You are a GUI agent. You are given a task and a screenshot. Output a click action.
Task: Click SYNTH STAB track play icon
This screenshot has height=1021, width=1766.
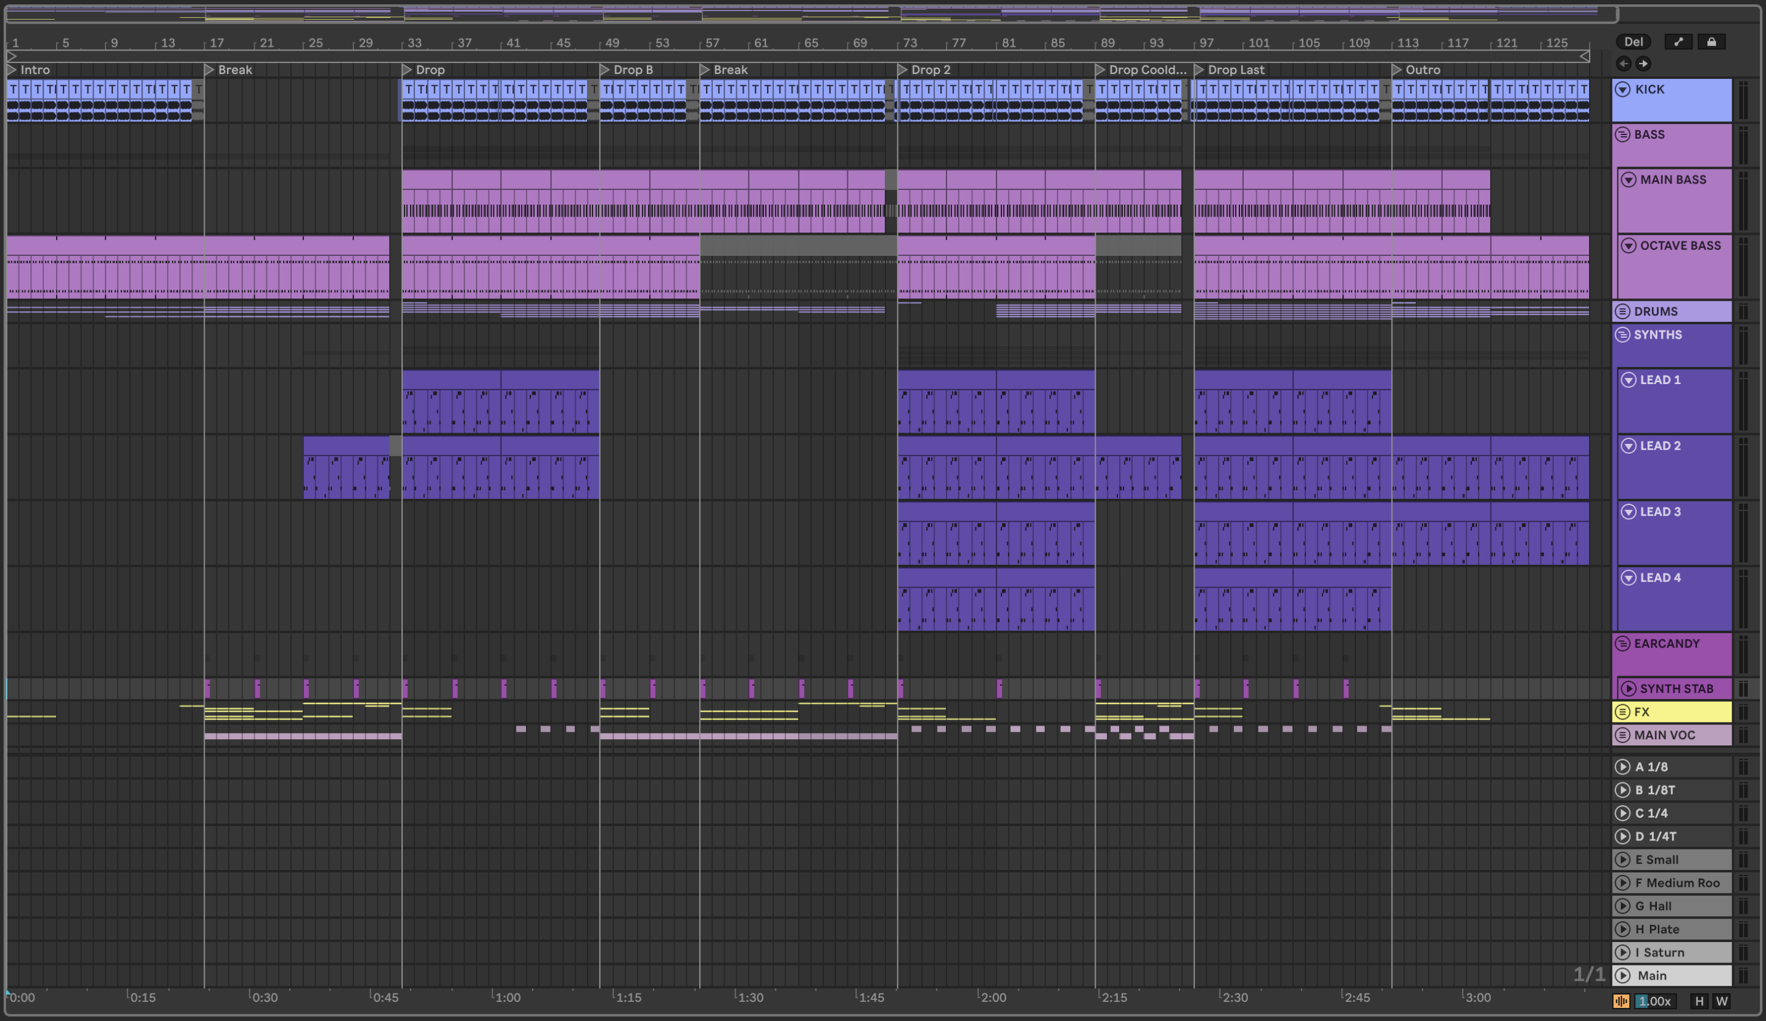[x=1628, y=689]
